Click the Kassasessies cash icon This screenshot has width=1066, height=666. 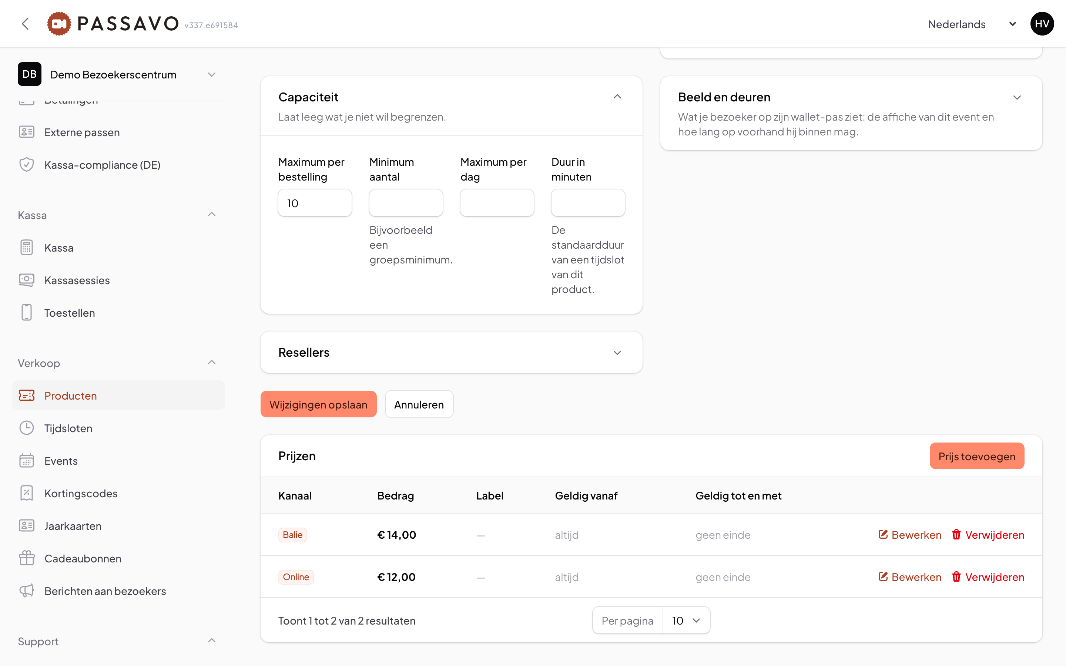[26, 280]
